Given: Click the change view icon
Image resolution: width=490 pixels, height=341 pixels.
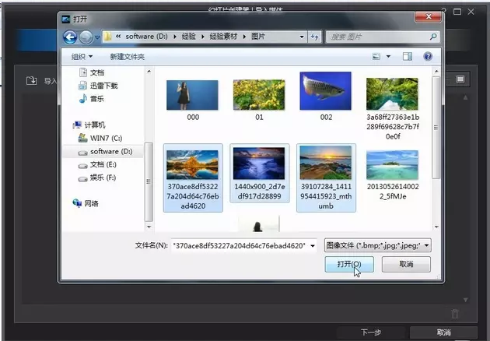Looking at the screenshot, I should coord(376,56).
